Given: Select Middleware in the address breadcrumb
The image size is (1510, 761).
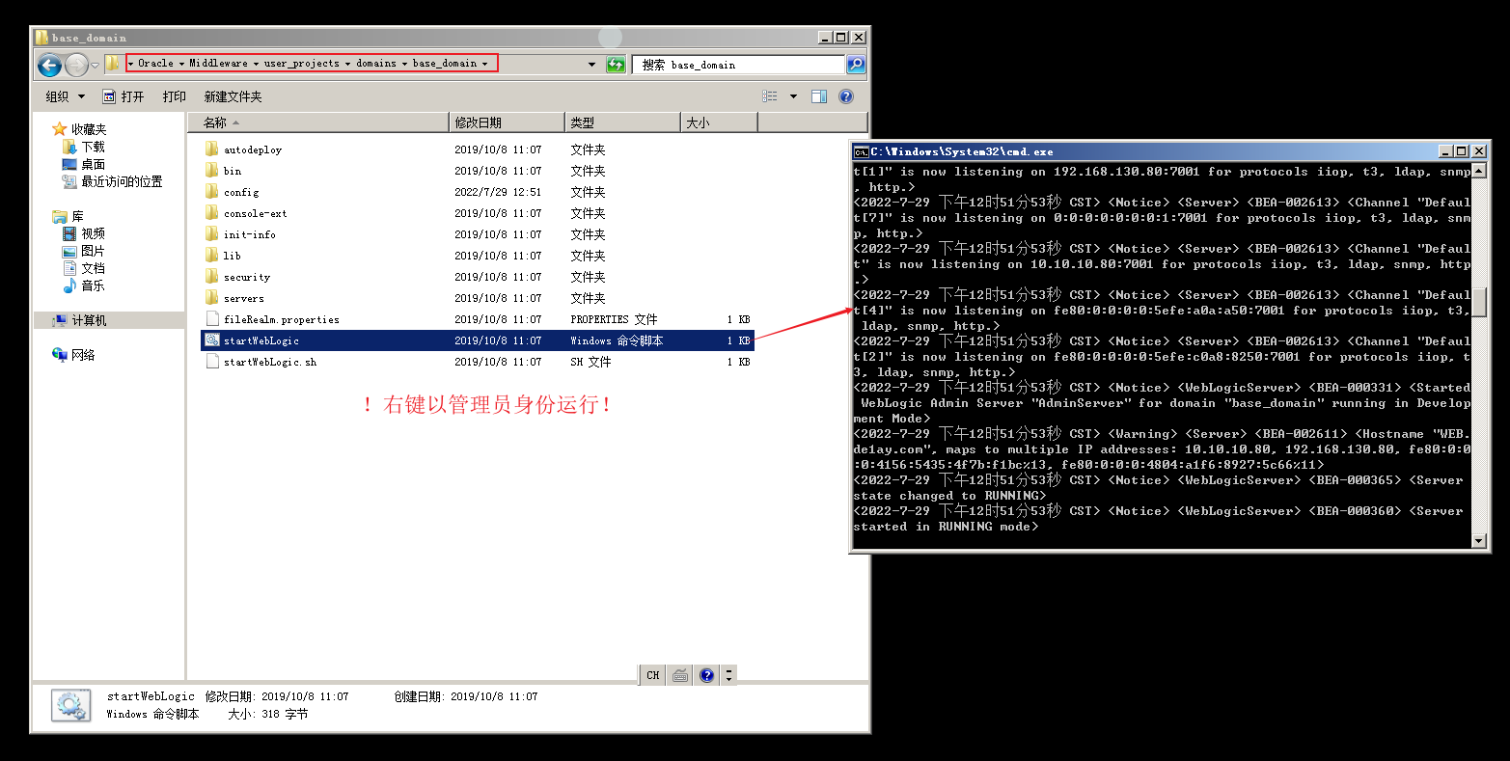Looking at the screenshot, I should 218,64.
